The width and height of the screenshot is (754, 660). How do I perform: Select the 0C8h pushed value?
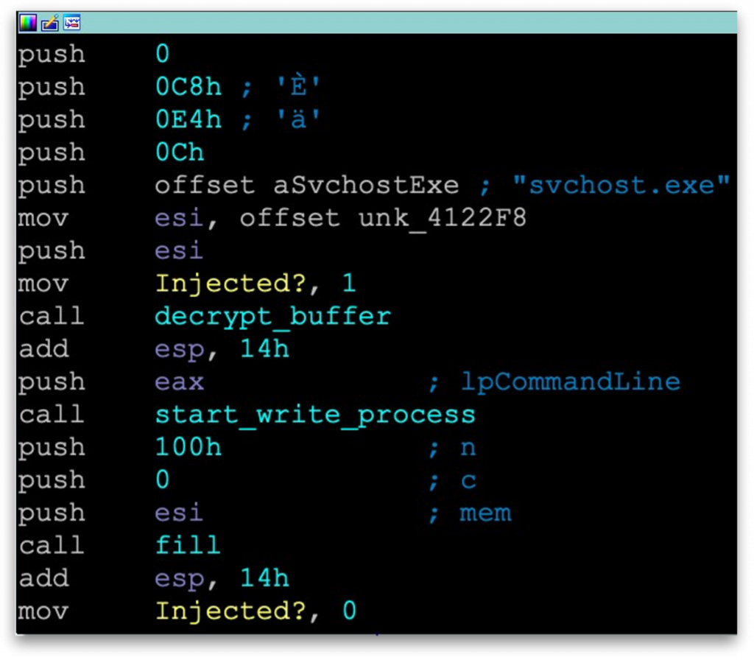point(188,87)
